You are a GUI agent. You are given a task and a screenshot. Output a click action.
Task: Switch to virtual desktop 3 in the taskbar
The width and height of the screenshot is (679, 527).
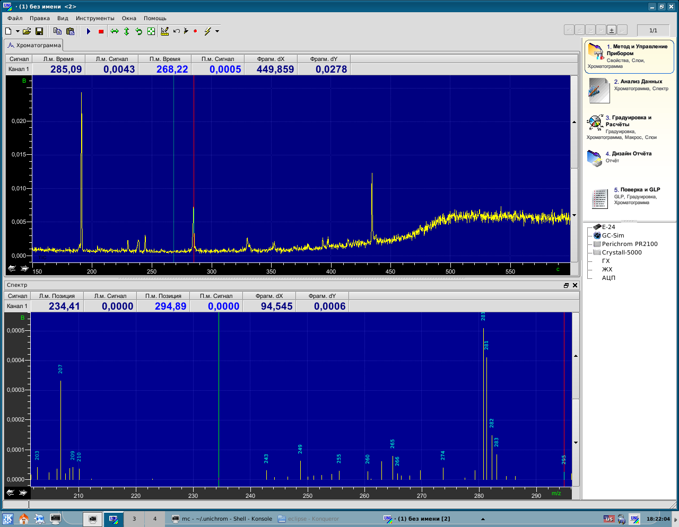pos(134,519)
